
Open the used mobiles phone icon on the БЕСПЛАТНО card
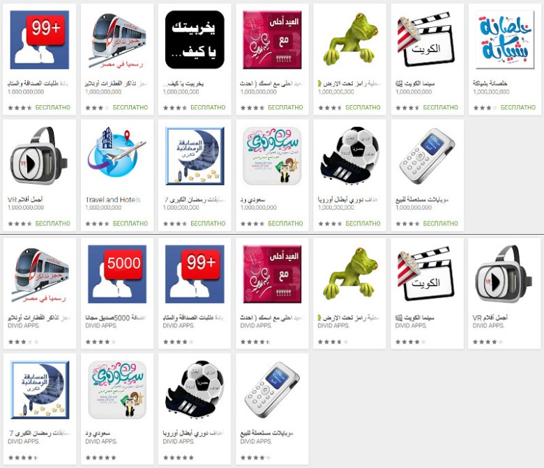click(x=427, y=155)
